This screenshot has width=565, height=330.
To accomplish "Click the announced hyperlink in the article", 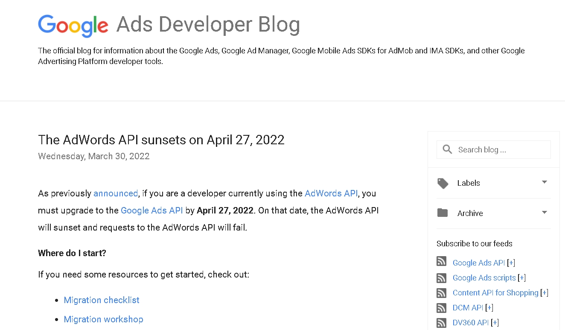I will click(116, 193).
